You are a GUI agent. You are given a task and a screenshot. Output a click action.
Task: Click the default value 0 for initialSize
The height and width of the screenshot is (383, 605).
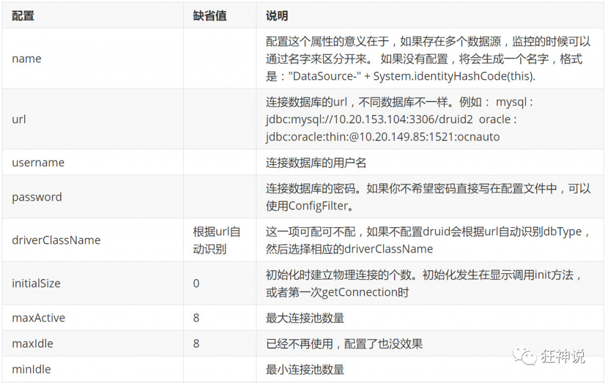coord(196,283)
